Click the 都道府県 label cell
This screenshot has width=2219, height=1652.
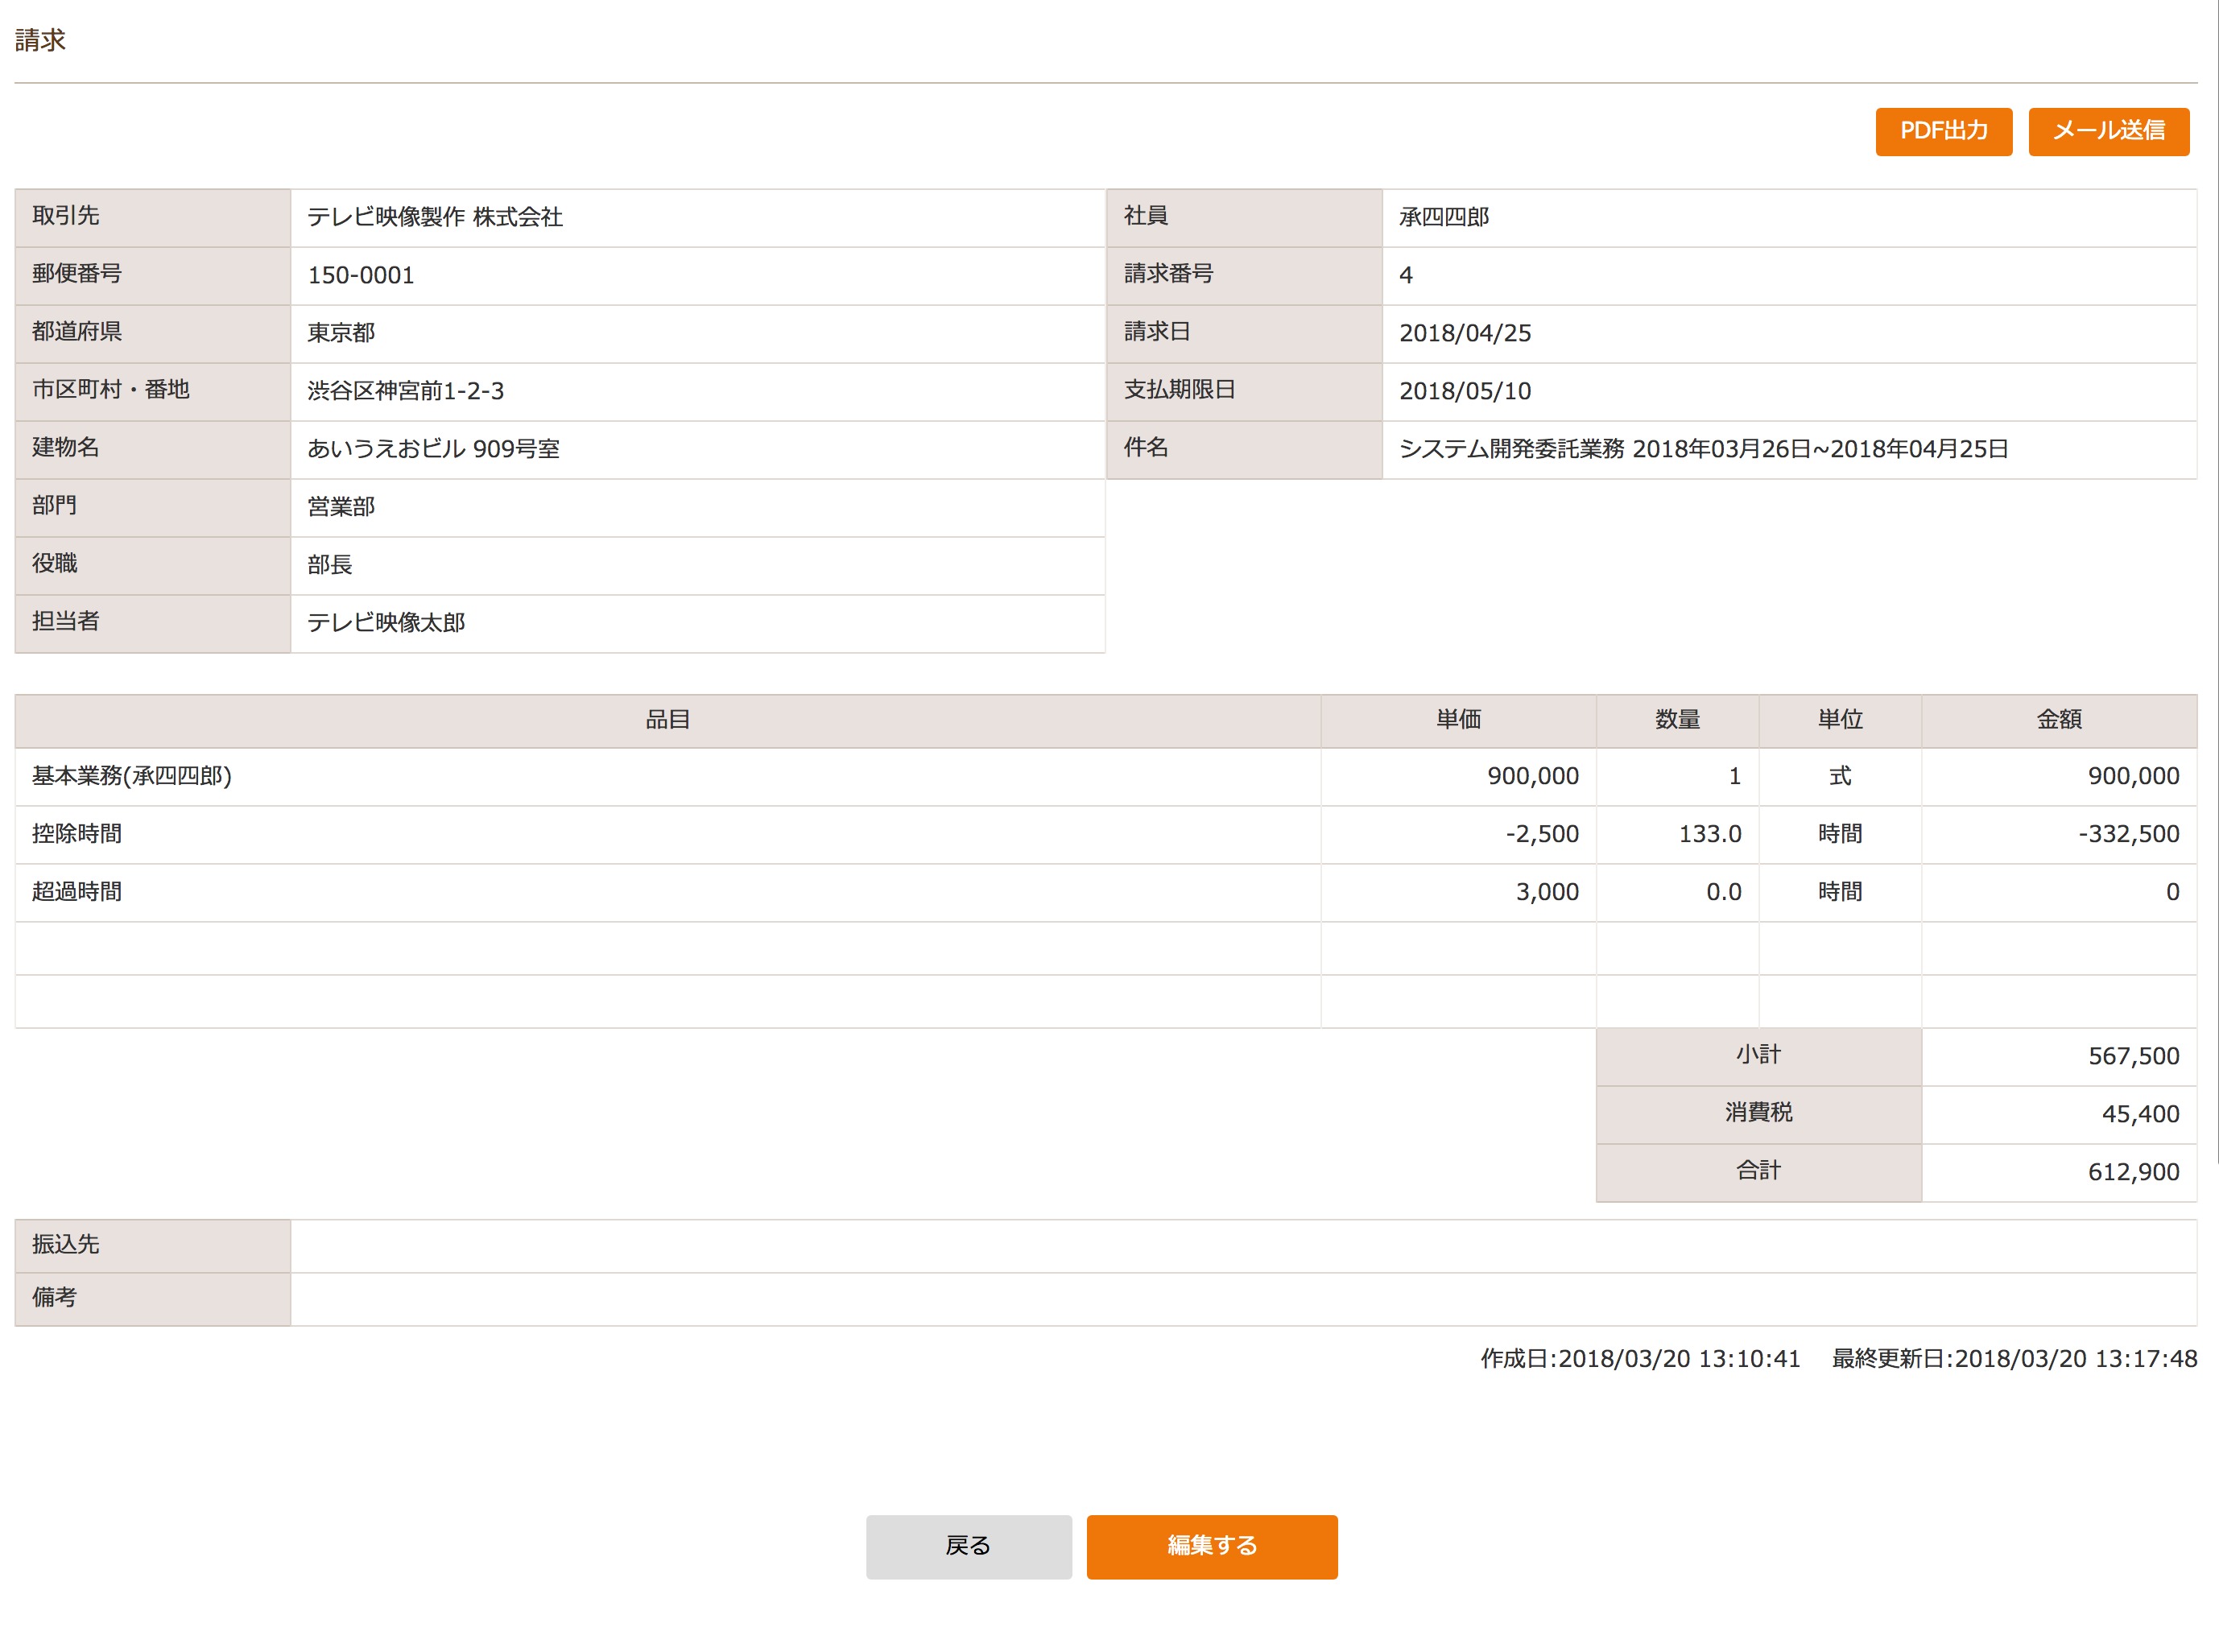coord(153,333)
